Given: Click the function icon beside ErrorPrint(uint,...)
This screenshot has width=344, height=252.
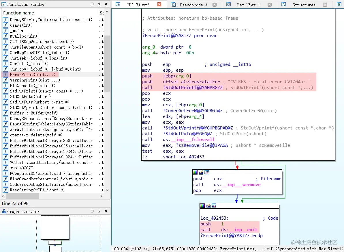Looking at the screenshot, I should click(x=5, y=75).
